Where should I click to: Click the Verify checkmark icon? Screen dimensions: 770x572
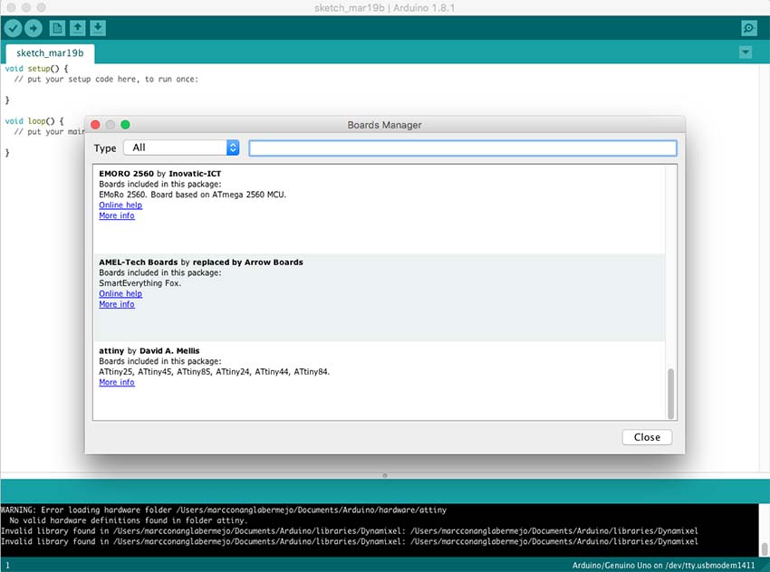click(x=14, y=28)
